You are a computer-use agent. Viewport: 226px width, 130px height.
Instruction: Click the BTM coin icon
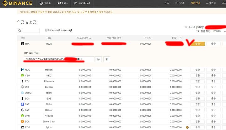pyautogui.click(x=22, y=127)
